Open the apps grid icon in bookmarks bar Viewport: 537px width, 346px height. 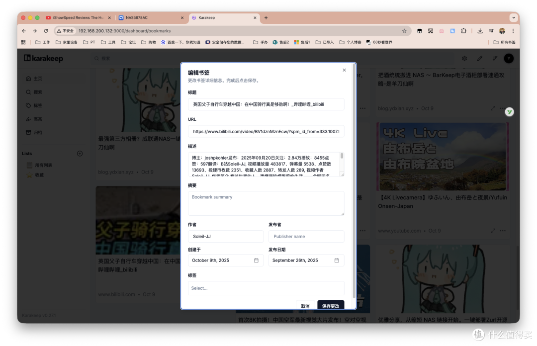[23, 42]
